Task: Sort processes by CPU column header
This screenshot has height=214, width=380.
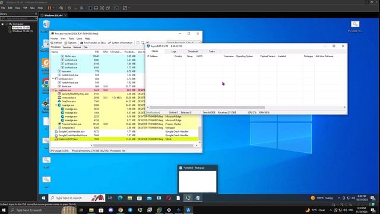Action: click(x=105, y=52)
